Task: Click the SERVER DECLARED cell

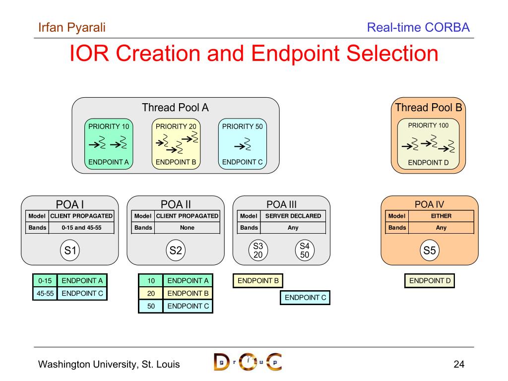Action: (x=293, y=216)
